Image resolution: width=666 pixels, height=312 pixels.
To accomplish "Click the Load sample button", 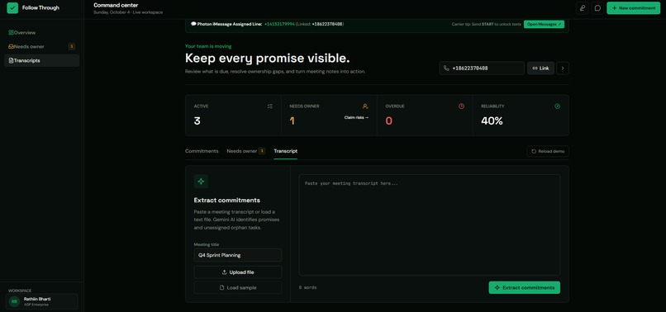I will 238,288.
